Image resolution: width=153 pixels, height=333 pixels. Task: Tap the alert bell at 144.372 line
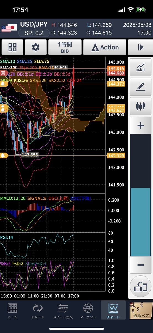pos(4,84)
